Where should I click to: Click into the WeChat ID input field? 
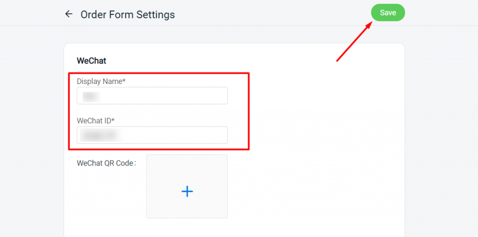[x=152, y=135]
